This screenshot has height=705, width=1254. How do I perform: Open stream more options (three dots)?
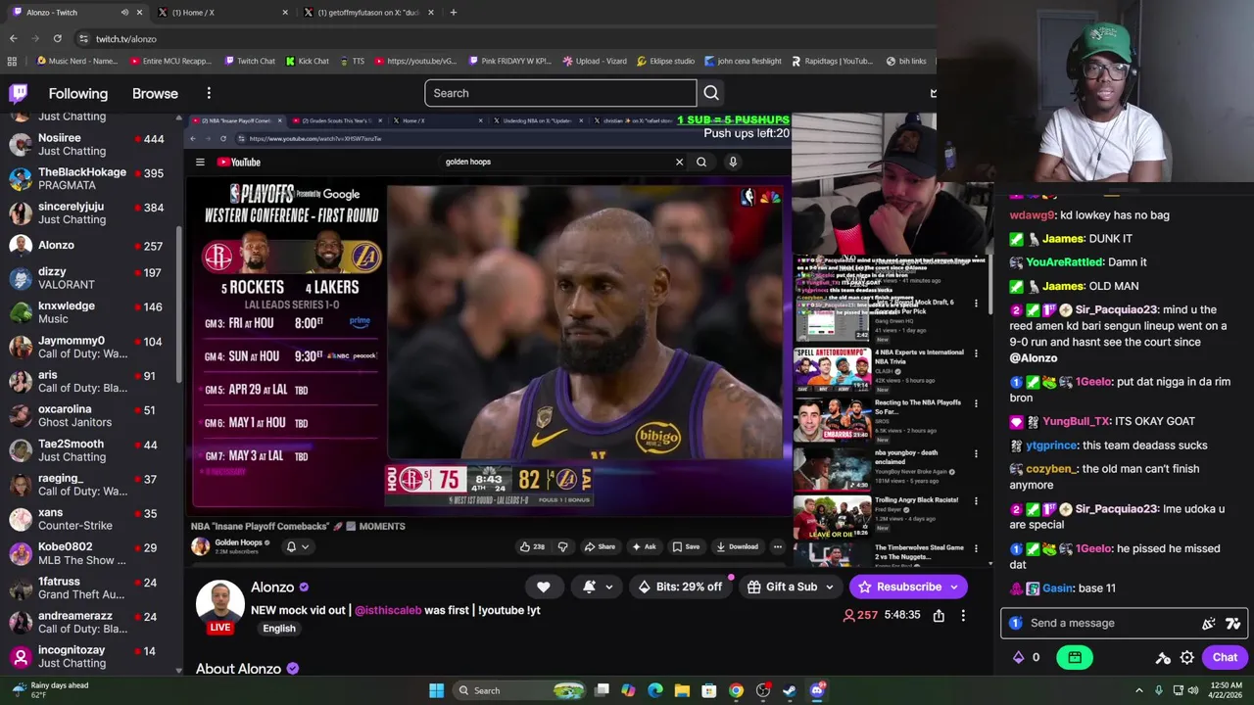963,615
